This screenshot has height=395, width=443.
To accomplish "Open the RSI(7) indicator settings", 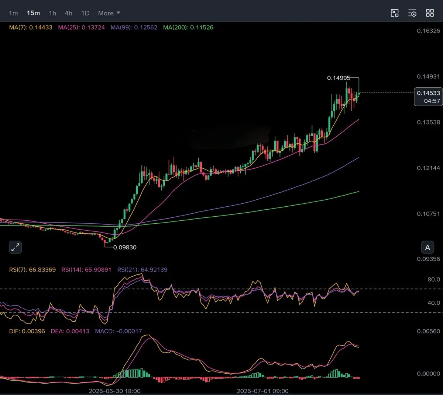I will pyautogui.click(x=32, y=270).
